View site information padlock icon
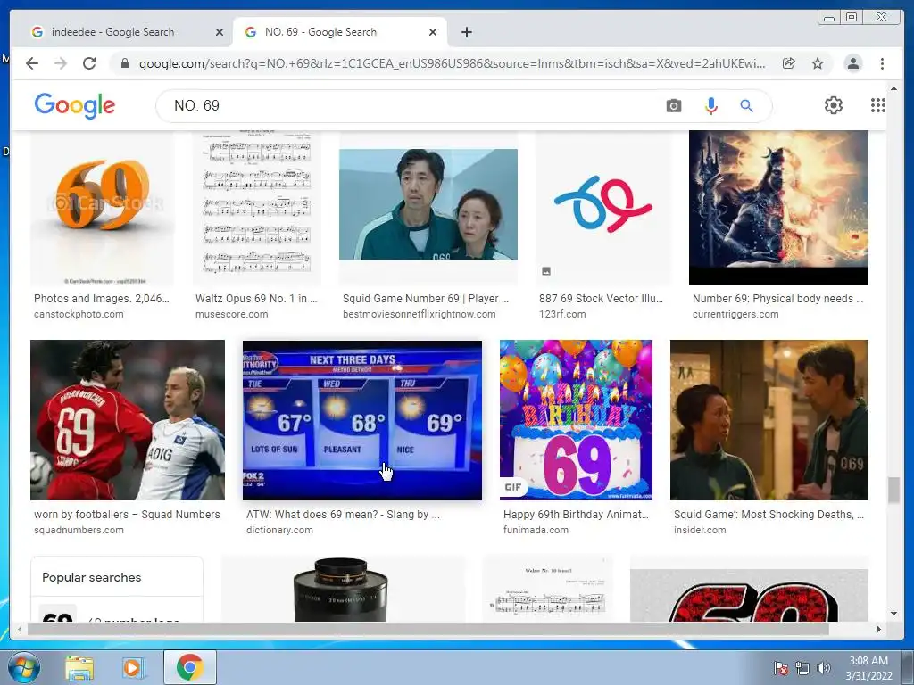 click(x=124, y=63)
